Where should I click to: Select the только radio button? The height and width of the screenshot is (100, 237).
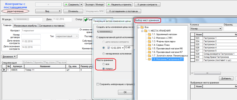coord(104,69)
